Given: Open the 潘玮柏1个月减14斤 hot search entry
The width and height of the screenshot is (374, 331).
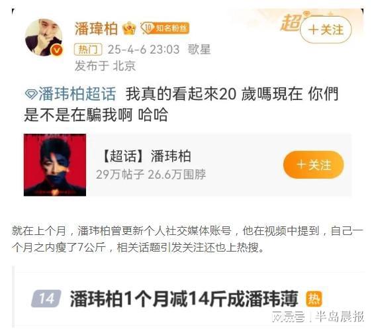Looking at the screenshot, I should [184, 299].
